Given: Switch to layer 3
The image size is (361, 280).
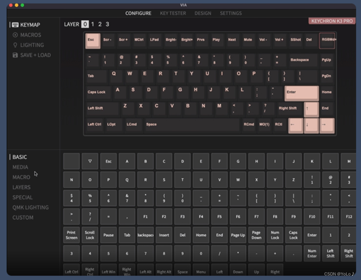Looking at the screenshot, I should (x=107, y=24).
